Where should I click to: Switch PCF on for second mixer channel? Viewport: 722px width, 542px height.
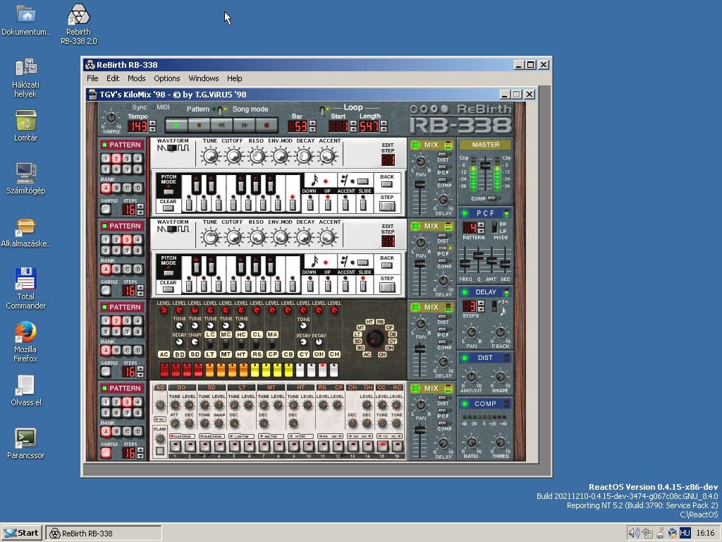coord(443,248)
